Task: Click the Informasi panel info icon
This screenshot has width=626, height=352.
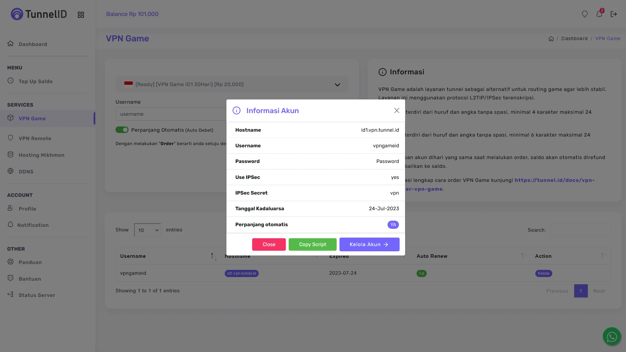Action: pos(382,72)
